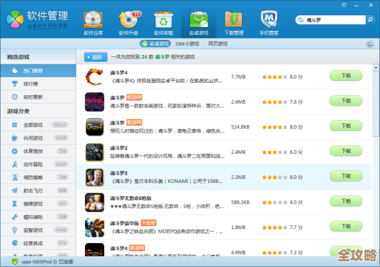The image size is (380, 267).
Task: Click the results list scrollbar thumb
Action: tap(376, 104)
